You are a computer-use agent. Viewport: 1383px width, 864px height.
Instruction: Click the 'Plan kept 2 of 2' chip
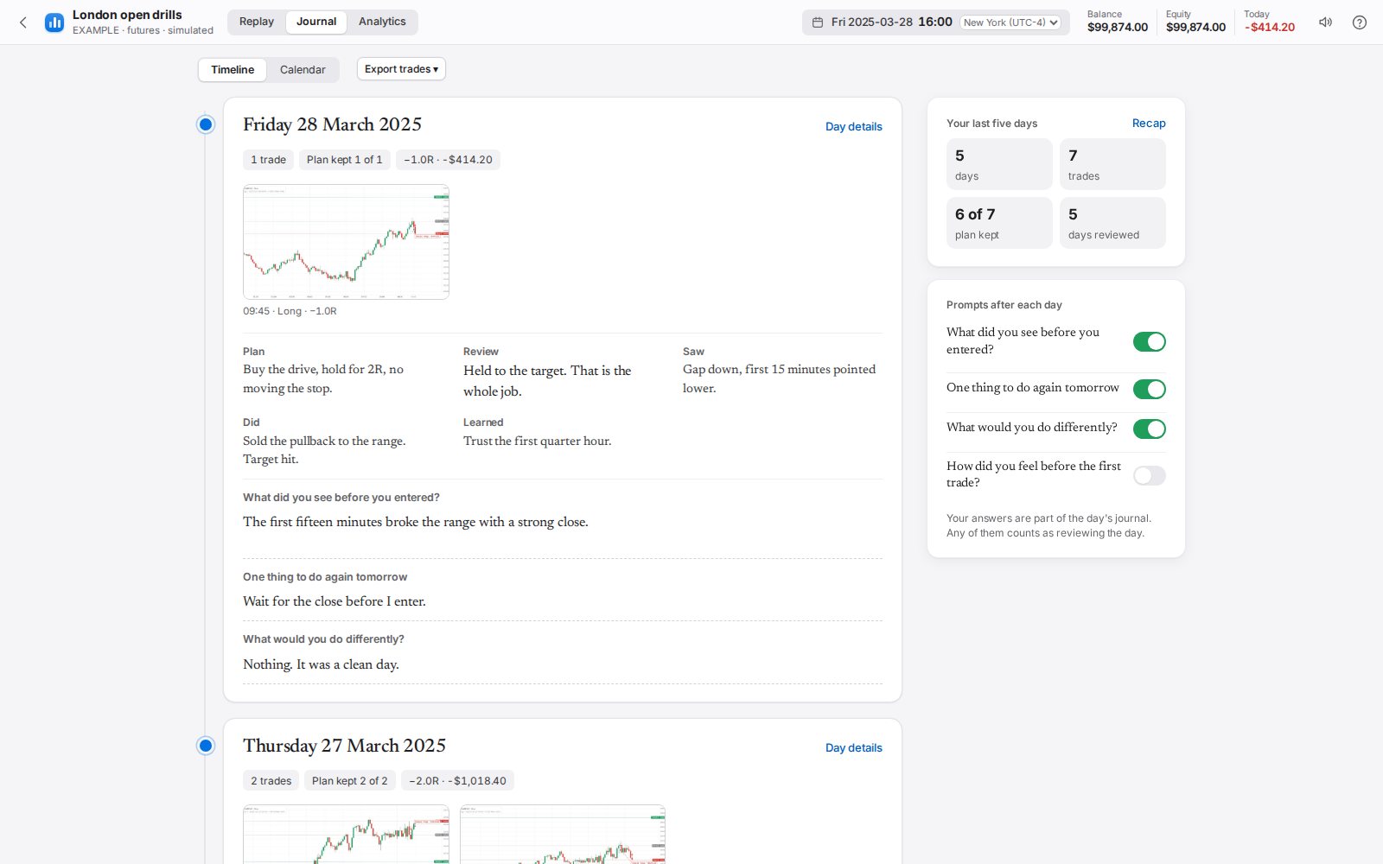(x=349, y=781)
